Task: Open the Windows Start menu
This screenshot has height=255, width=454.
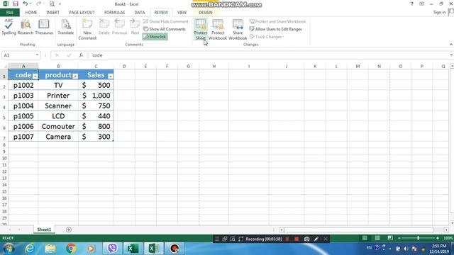Action: [9, 249]
